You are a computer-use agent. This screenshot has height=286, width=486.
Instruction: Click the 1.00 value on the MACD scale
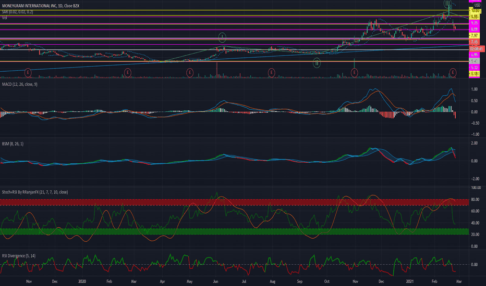click(474, 89)
